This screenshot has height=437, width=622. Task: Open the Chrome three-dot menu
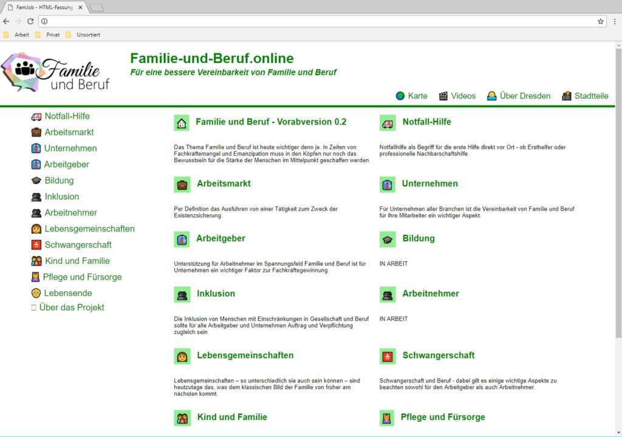pos(615,21)
